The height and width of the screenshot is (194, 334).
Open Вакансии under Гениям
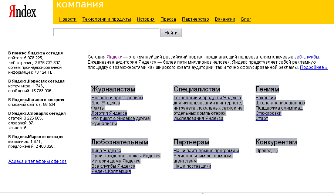point(266,98)
